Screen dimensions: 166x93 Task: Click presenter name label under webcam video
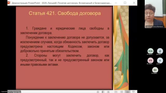coord(155,27)
